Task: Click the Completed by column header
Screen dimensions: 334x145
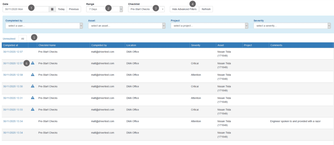Action: tap(107, 45)
